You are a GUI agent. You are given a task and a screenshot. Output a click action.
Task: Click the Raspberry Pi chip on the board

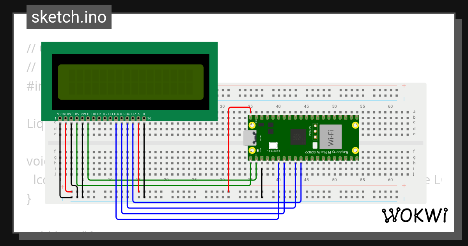coord(298,137)
